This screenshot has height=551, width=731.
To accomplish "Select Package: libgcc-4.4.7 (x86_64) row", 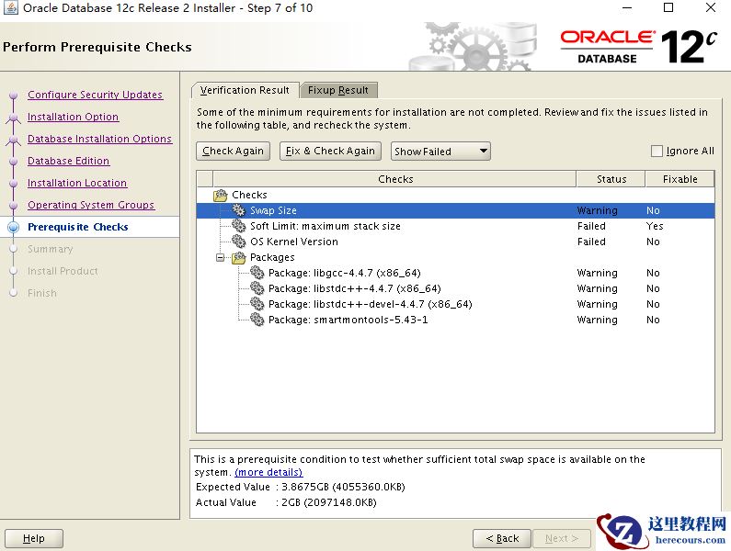I will 455,273.
